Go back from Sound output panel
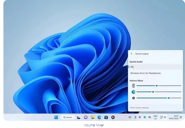The height and width of the screenshot is (128, 185). 132,54
